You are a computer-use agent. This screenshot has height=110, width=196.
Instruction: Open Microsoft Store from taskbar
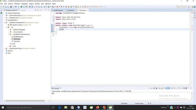coord(72,107)
